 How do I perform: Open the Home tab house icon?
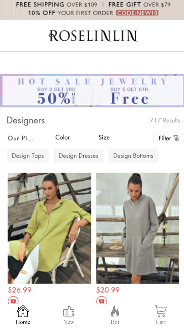(23, 311)
